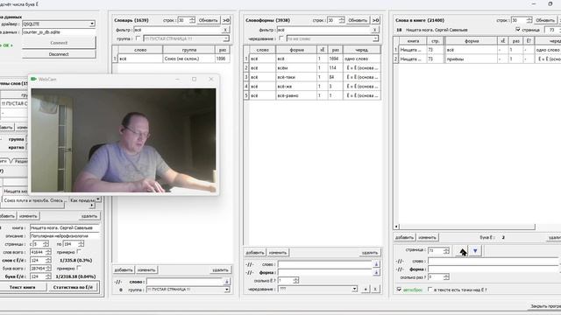Click Обновить in Словоформы panel
Screen dimensions: 561x315
pos(358,20)
